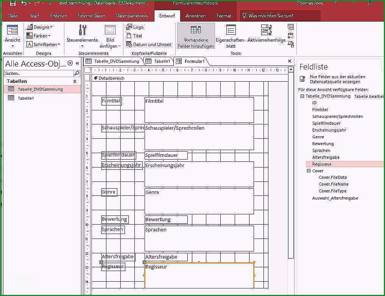The image size is (385, 296).
Task: Click Vorhandene Felder hinzufügen button
Action: [196, 36]
